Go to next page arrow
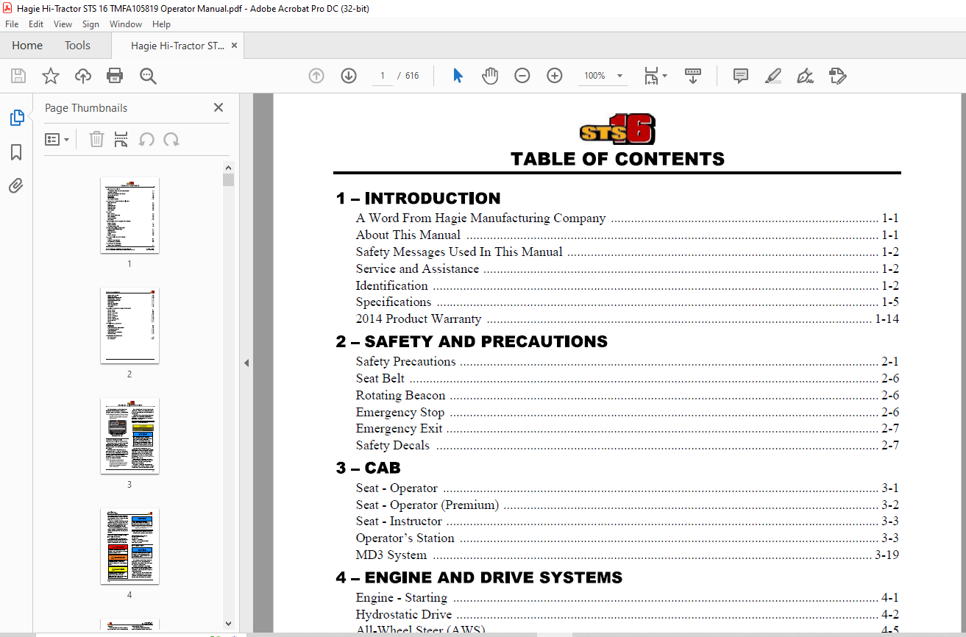This screenshot has height=637, width=966. [x=349, y=76]
